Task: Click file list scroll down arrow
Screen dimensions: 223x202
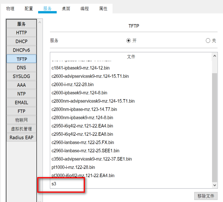Action: (x=215, y=185)
